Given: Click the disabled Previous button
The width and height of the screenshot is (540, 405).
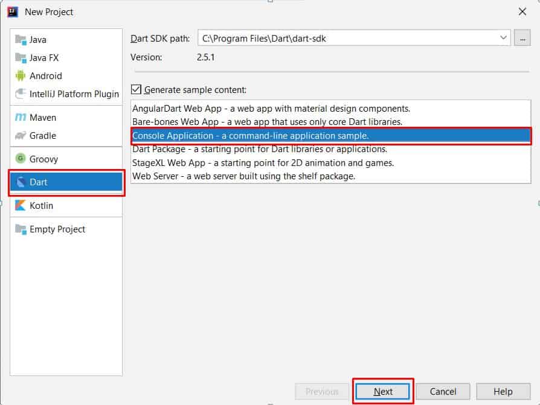Looking at the screenshot, I should tap(322, 392).
